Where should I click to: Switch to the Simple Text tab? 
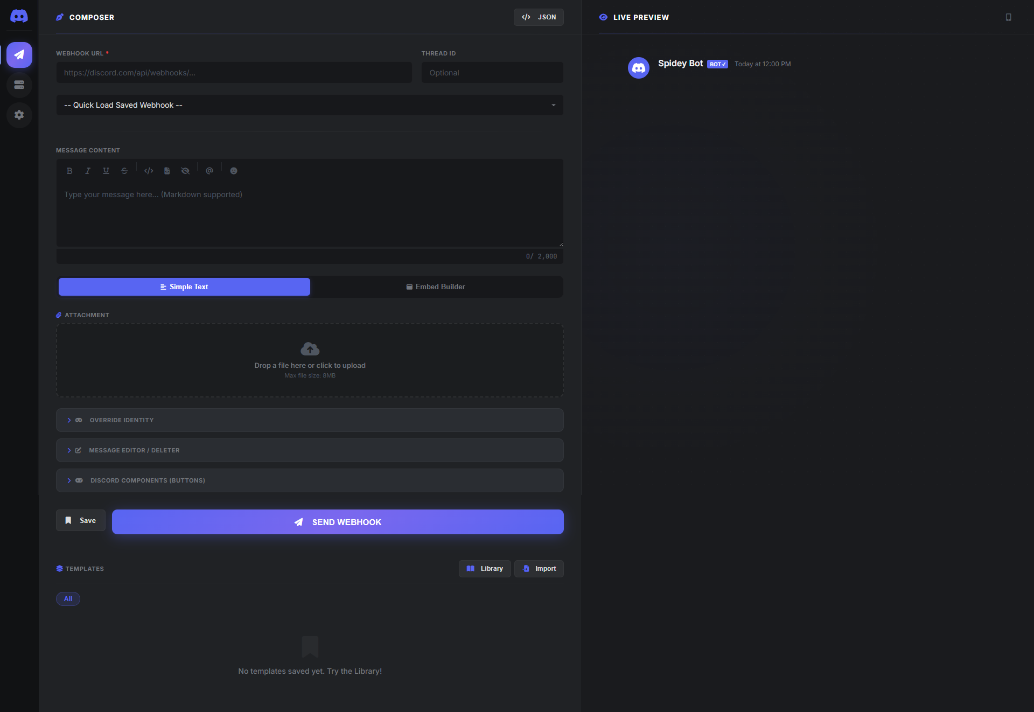[x=184, y=287]
